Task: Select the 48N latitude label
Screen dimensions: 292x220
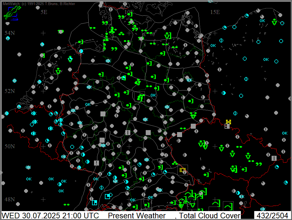Action: point(10,199)
